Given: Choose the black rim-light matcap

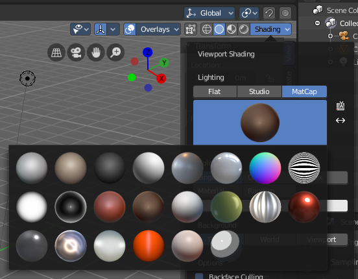Looking at the screenshot, I should (x=71, y=207).
